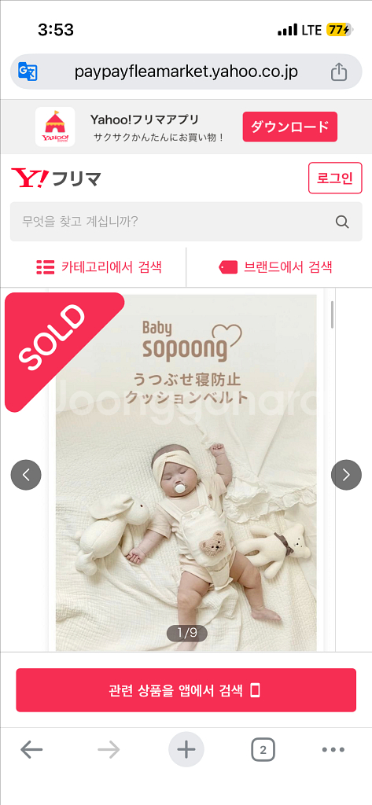Click the magnifying glass search icon
372x805 pixels.
tap(342, 222)
